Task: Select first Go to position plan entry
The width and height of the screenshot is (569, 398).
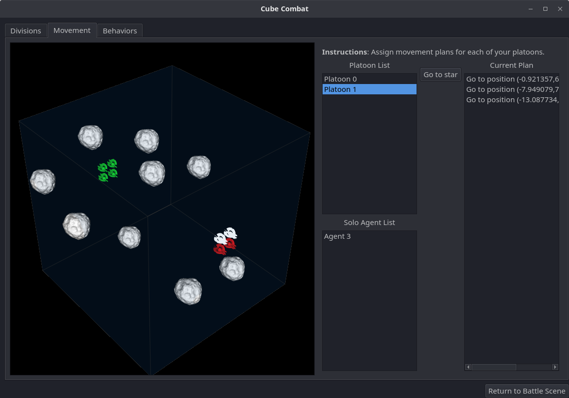Action: (x=511, y=79)
